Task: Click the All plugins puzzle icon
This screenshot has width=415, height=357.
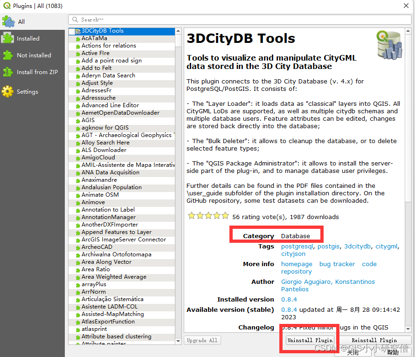Action: [x=8, y=22]
